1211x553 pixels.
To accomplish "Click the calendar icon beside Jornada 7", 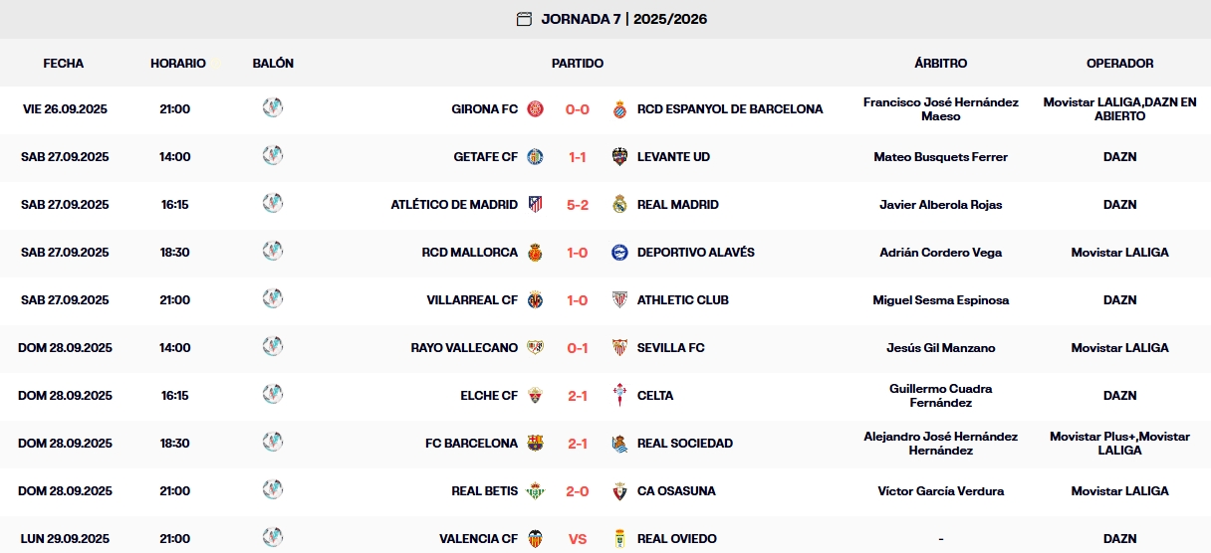I will point(524,19).
